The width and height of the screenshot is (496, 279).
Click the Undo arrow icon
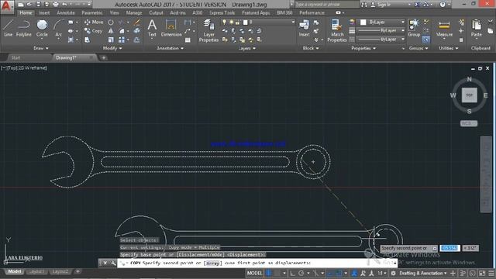64,5
